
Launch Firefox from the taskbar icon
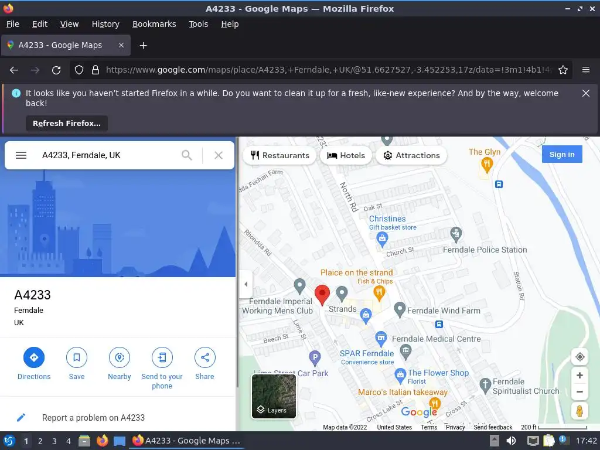(102, 441)
